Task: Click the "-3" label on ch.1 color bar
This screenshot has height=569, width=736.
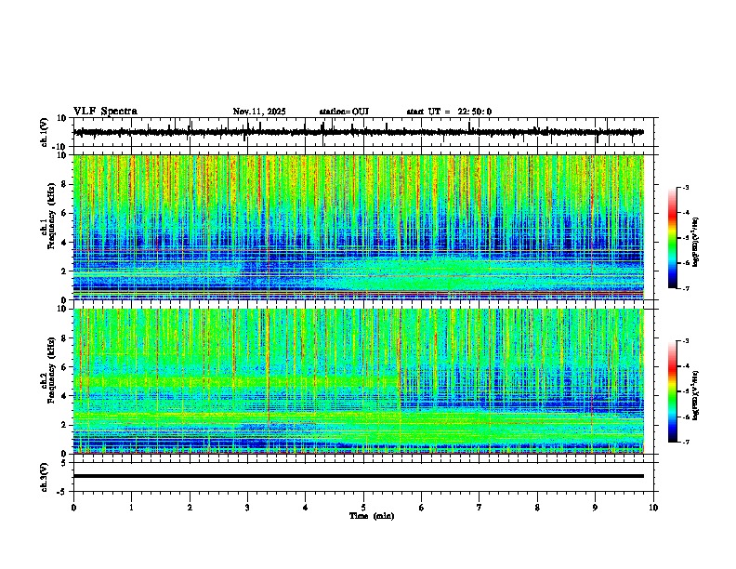Action: (x=685, y=188)
